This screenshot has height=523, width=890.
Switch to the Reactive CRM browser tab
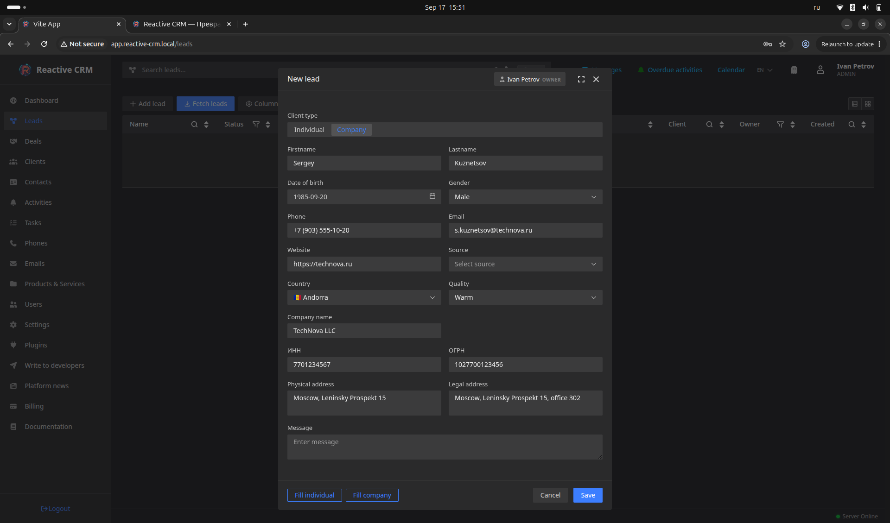pos(182,24)
